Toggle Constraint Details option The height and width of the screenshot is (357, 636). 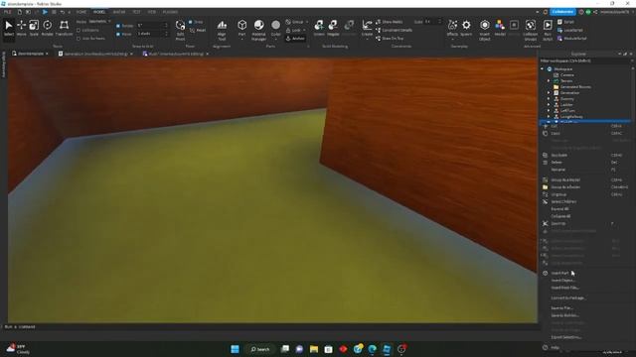[x=394, y=30]
